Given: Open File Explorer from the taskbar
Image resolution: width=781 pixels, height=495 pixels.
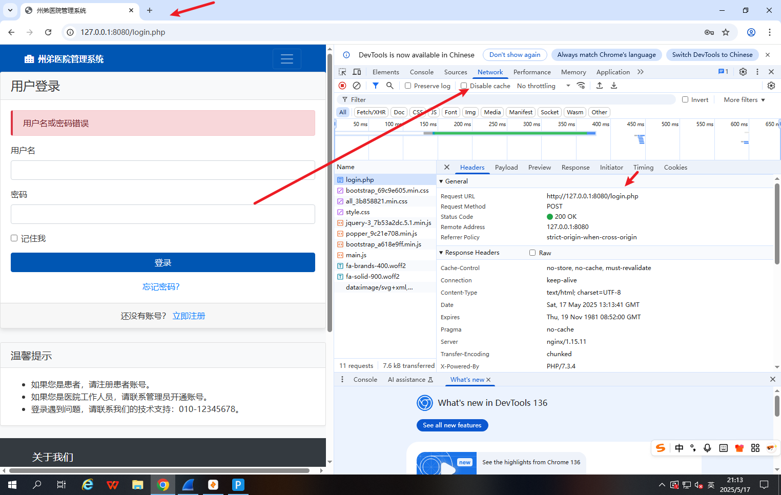Looking at the screenshot, I should 138,484.
